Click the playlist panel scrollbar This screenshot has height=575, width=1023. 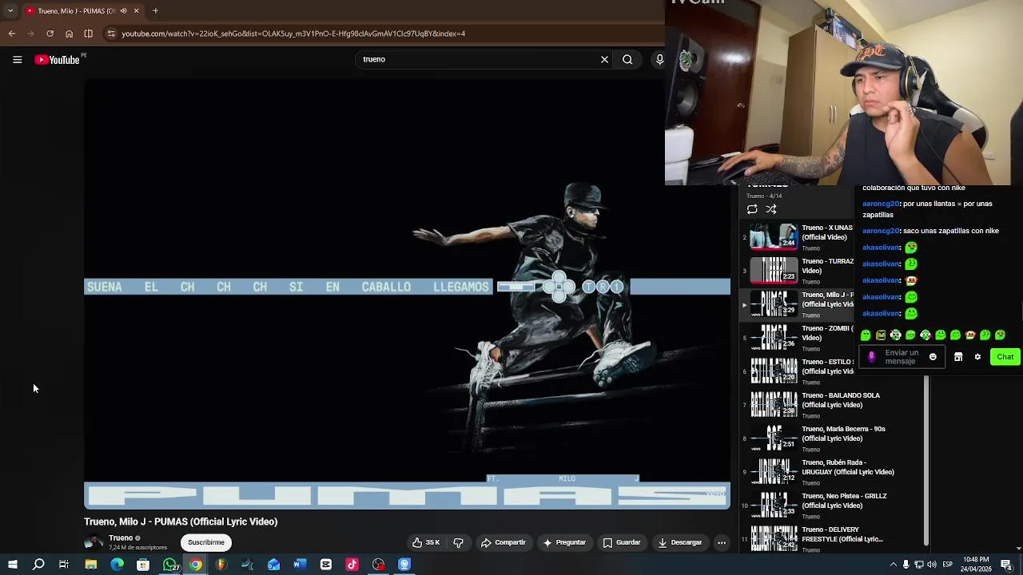click(x=926, y=459)
